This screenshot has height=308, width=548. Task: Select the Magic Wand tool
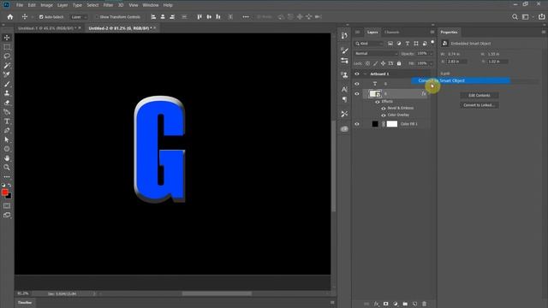[7, 66]
